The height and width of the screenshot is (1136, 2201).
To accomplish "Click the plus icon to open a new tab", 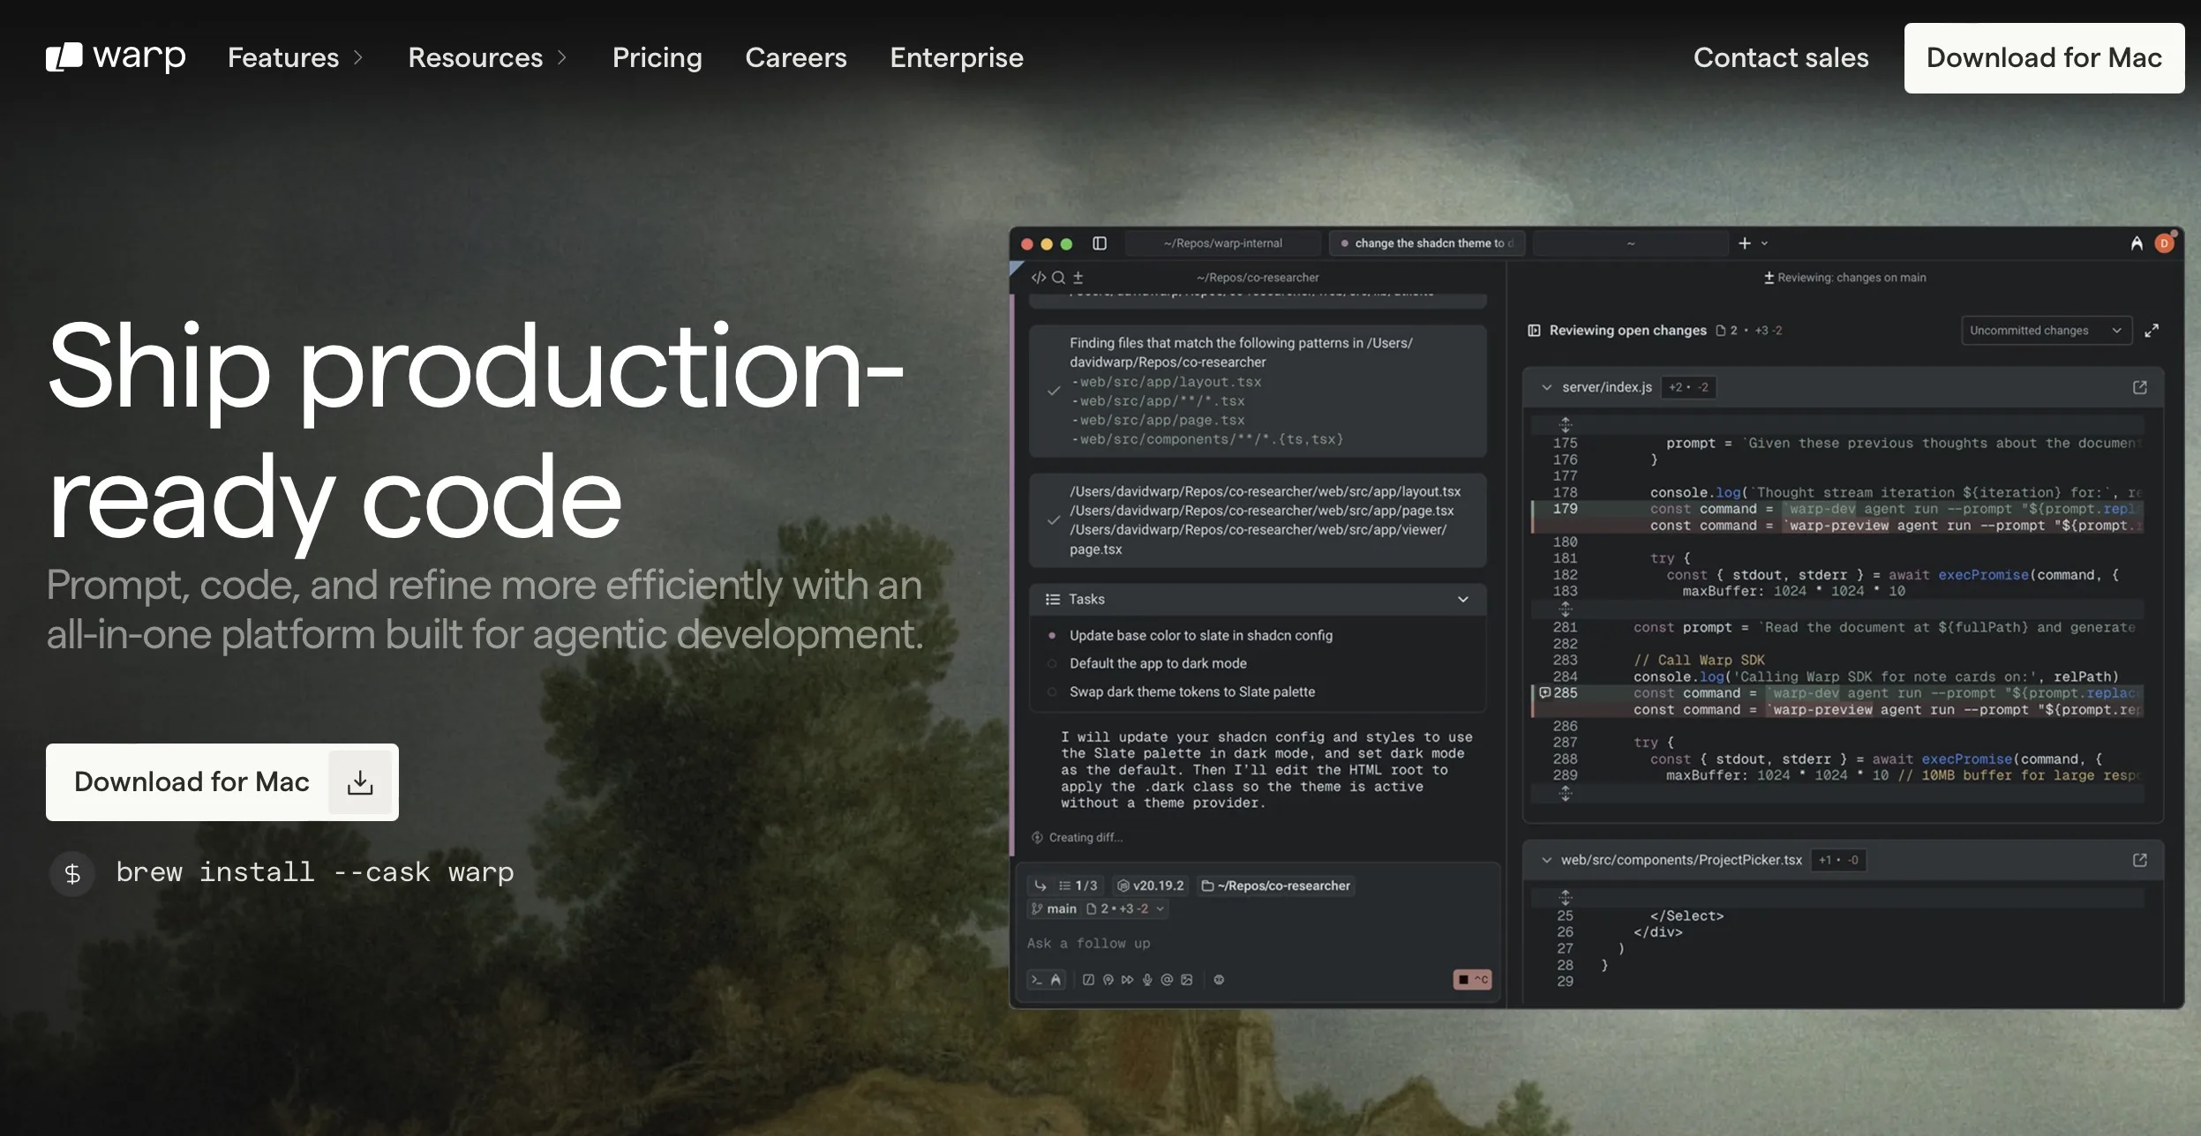I will coord(1745,243).
